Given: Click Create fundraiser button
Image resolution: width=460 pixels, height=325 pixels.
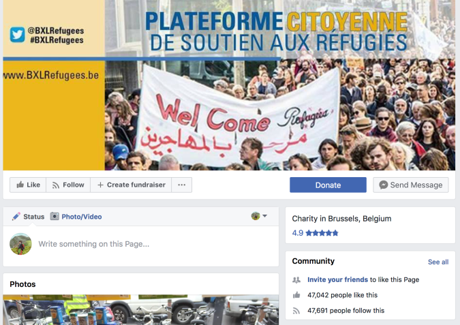Looking at the screenshot, I should 132,185.
